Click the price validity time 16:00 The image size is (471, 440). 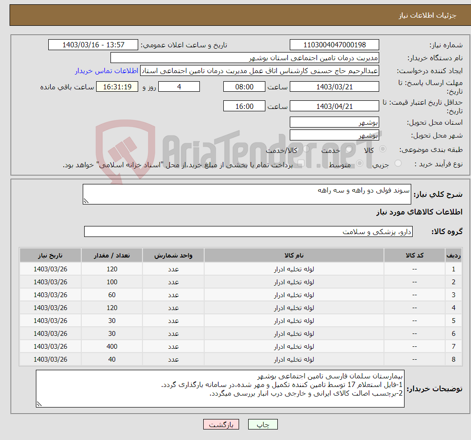244,106
